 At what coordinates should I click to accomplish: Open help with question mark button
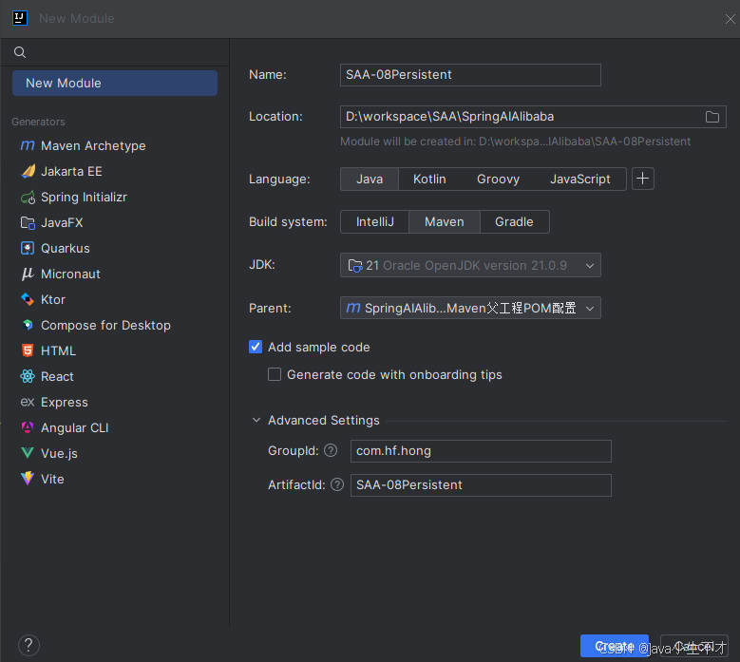tap(28, 645)
